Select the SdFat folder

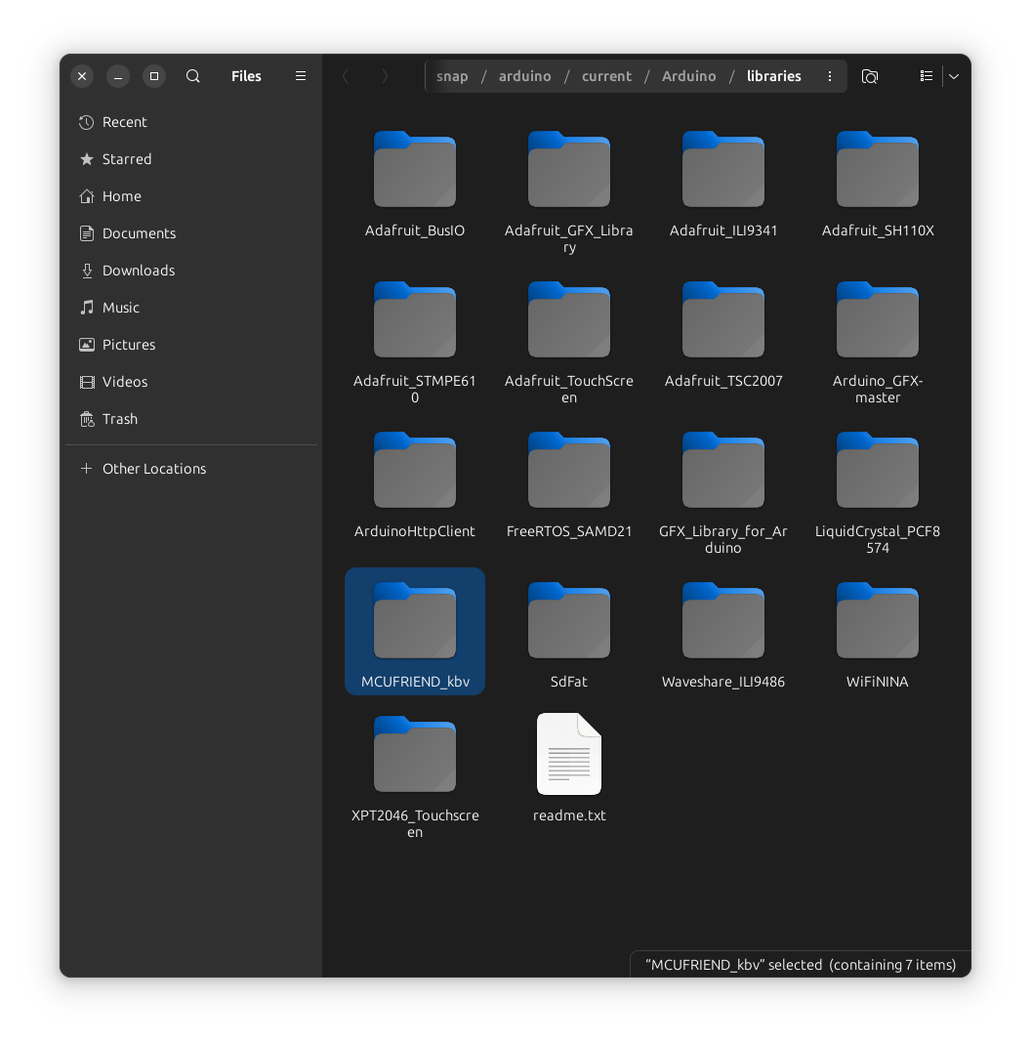(569, 636)
